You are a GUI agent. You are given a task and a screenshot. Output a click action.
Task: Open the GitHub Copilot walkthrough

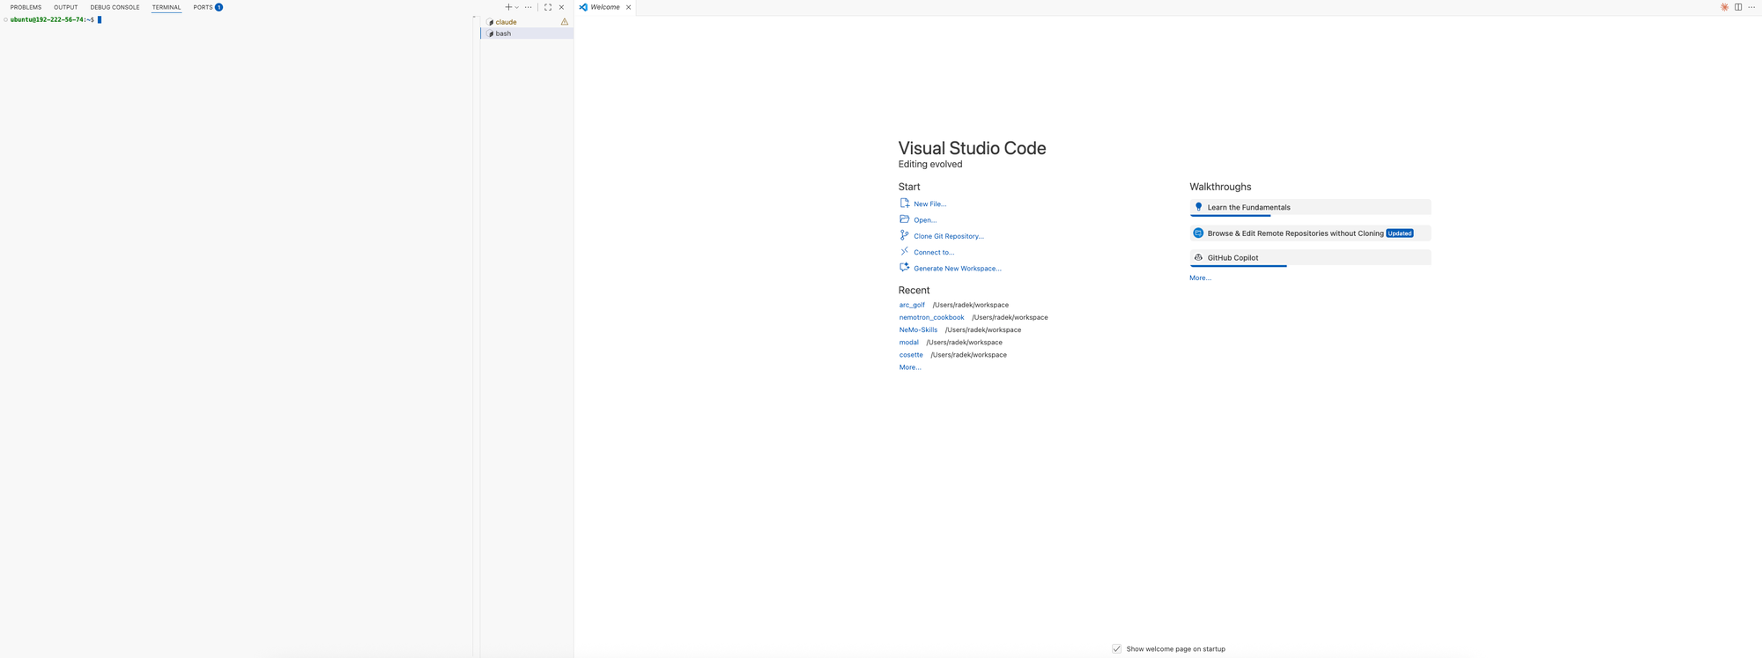tap(1310, 258)
